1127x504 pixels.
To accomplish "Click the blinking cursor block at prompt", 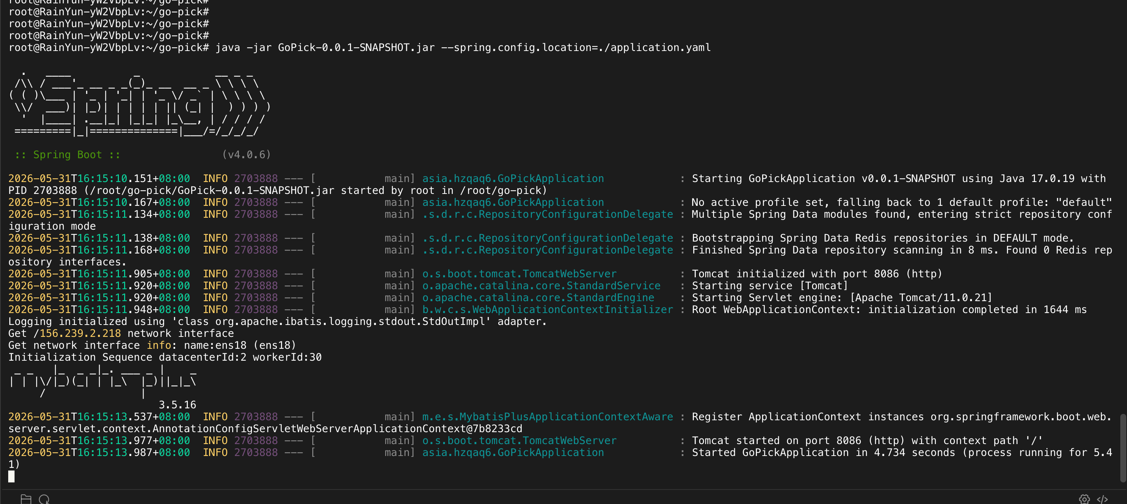I will tap(12, 476).
